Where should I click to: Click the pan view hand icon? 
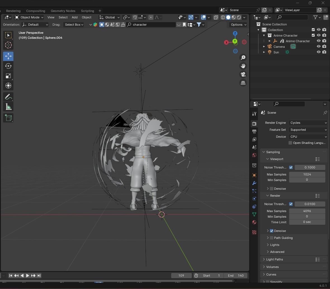tap(243, 66)
